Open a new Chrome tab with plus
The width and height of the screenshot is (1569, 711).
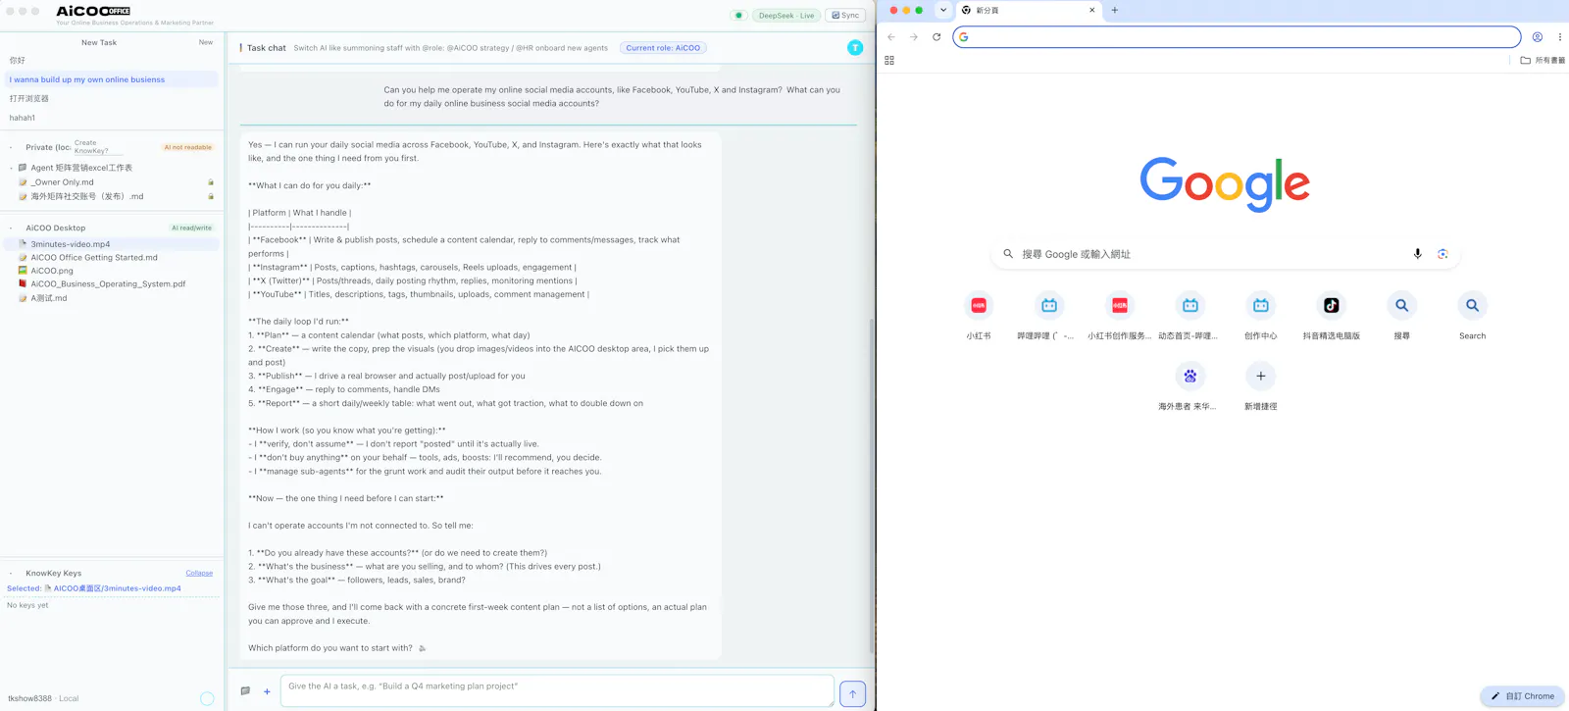pos(1114,10)
